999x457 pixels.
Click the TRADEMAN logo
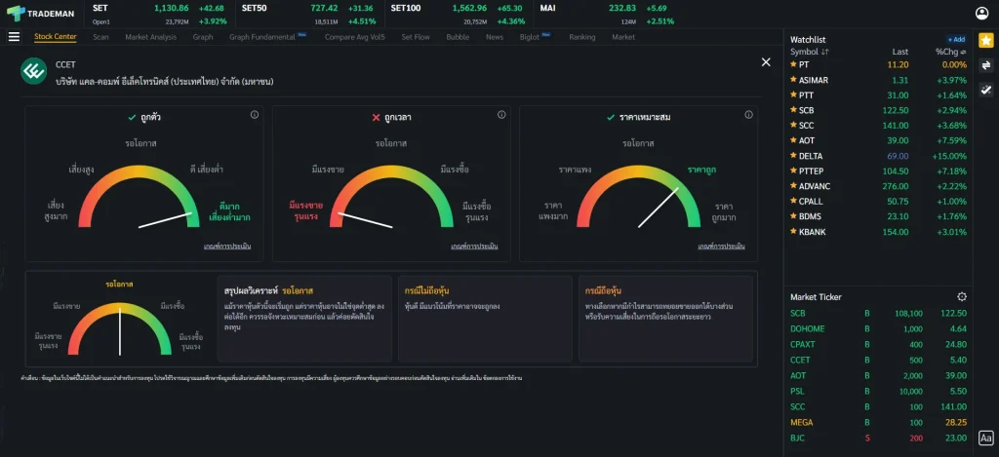pyautogui.click(x=41, y=13)
